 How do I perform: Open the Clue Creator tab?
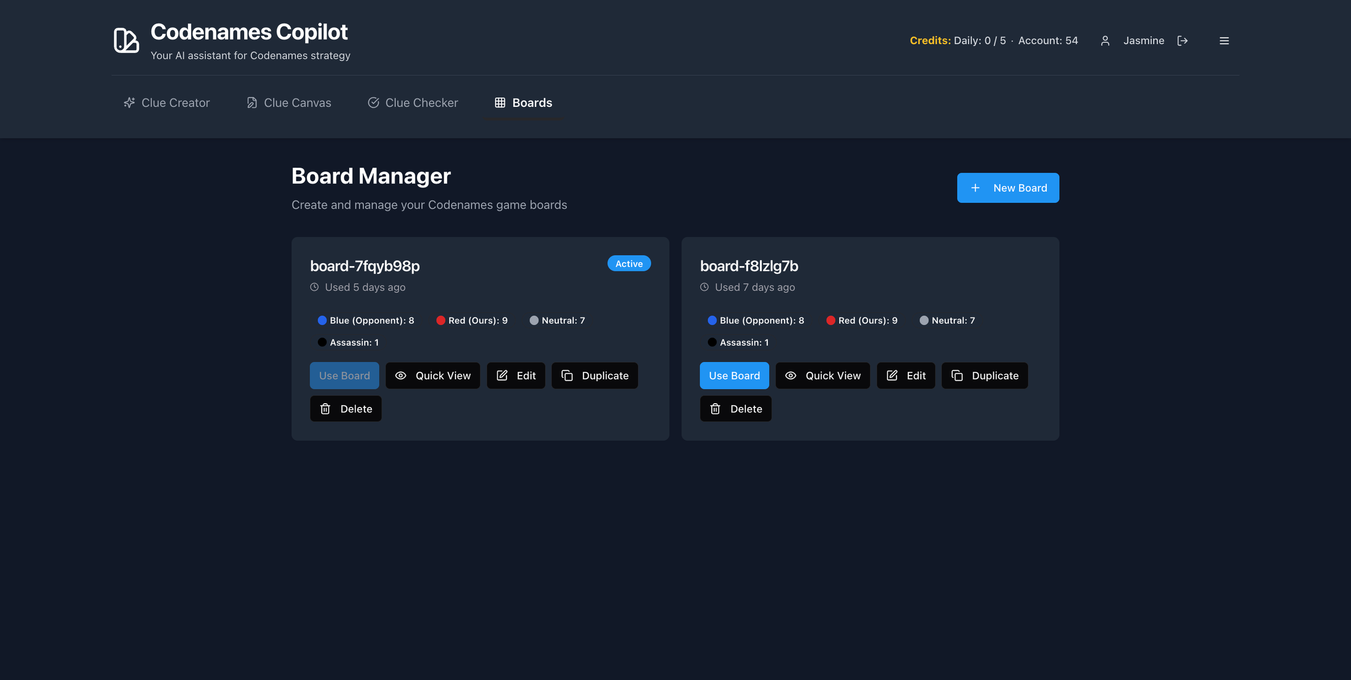pos(166,103)
